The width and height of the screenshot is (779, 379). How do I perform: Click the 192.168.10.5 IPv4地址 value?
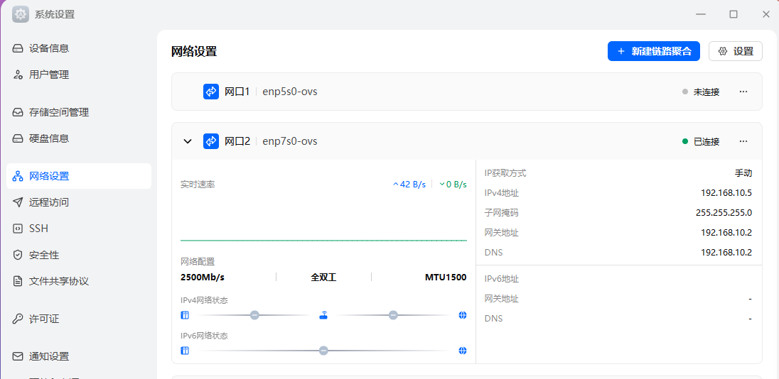coord(726,192)
